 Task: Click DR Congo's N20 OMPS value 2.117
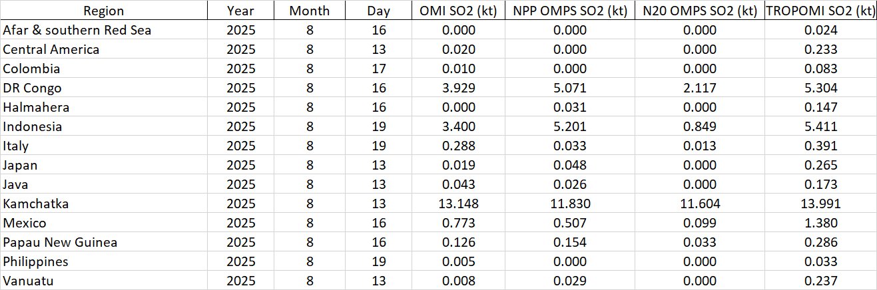[698, 88]
